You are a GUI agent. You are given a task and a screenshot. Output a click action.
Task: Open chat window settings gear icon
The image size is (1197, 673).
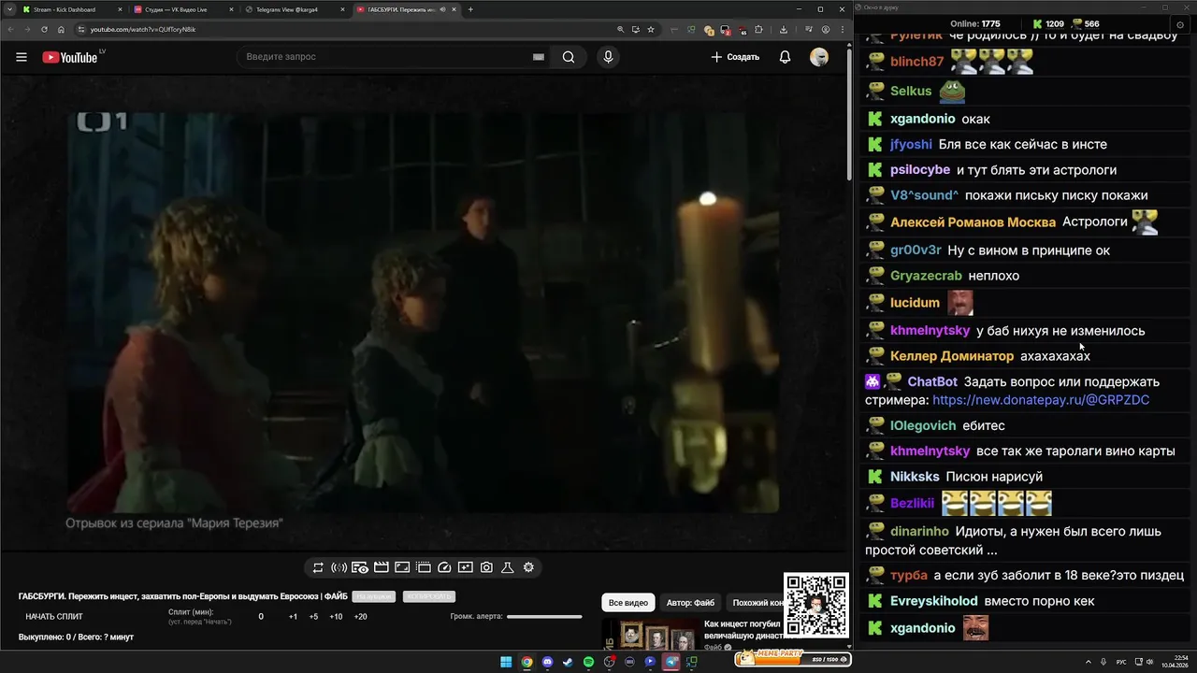click(1180, 23)
